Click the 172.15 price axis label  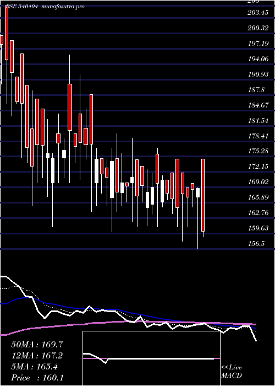pos(258,167)
